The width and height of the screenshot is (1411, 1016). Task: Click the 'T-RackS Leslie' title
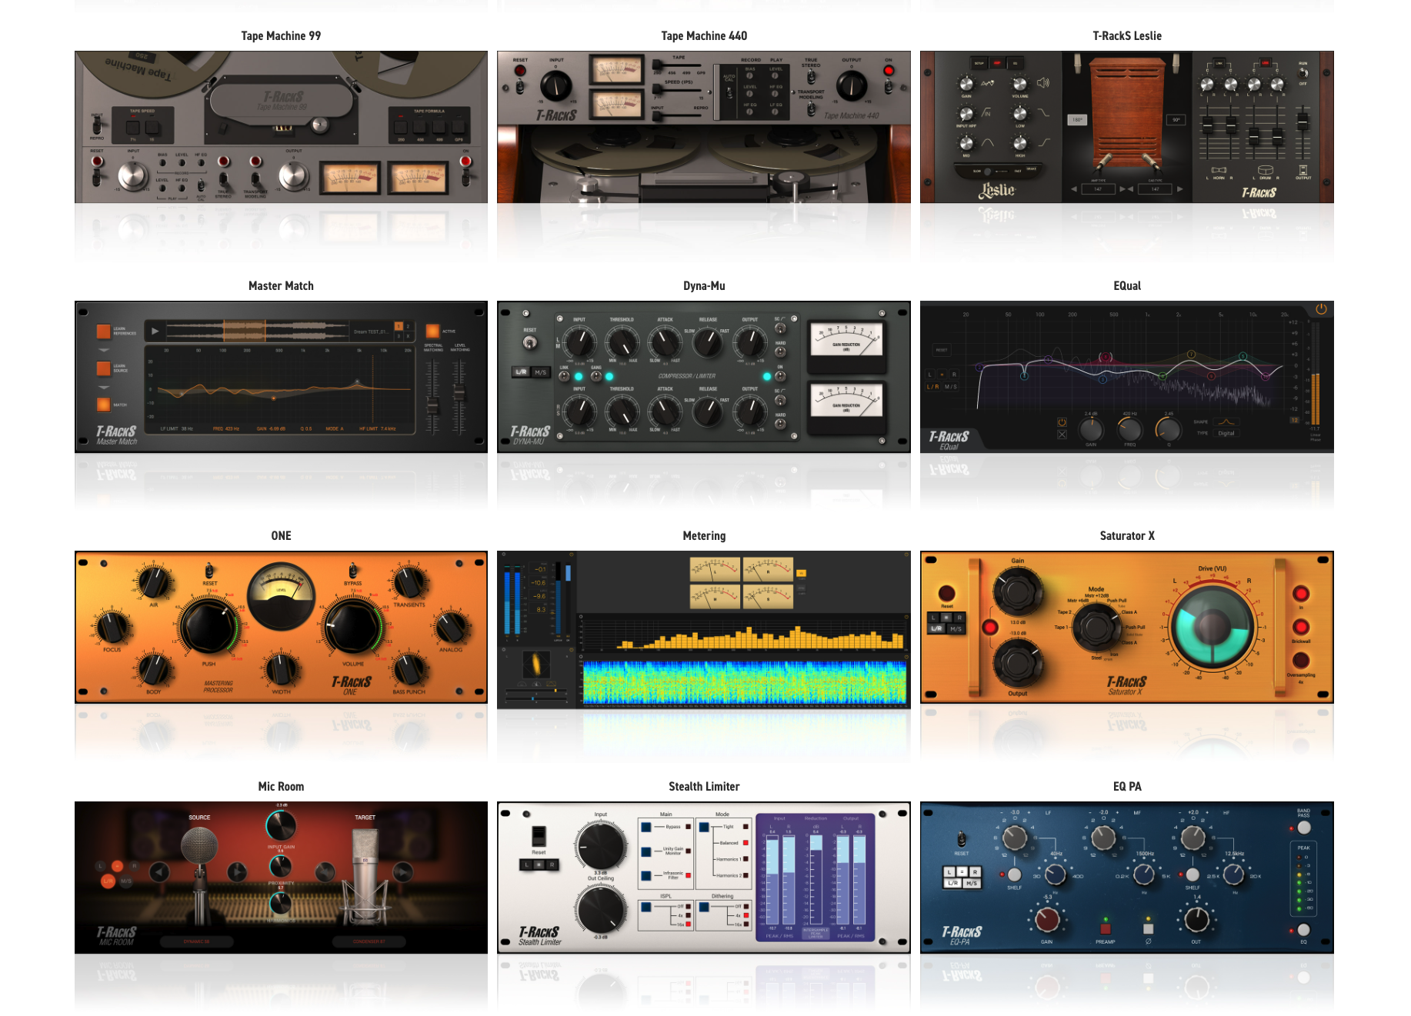coord(1127,35)
